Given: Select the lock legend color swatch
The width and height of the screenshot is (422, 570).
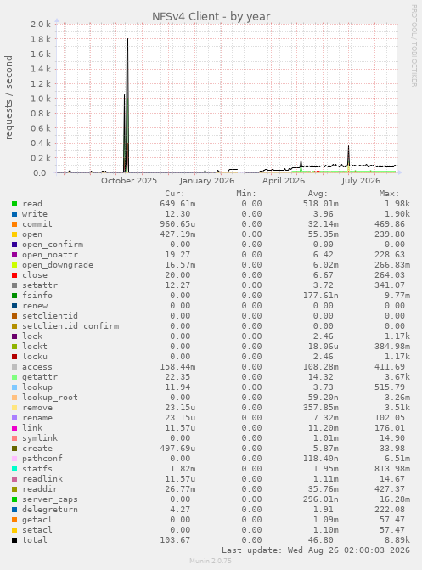Looking at the screenshot, I should 14,336.
